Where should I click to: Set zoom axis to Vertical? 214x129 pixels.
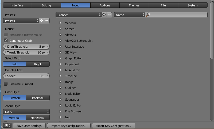14,118
